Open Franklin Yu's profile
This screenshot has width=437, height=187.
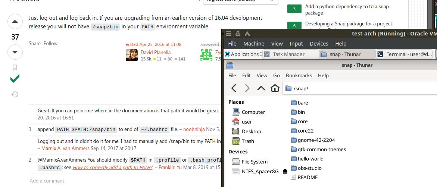point(170,168)
